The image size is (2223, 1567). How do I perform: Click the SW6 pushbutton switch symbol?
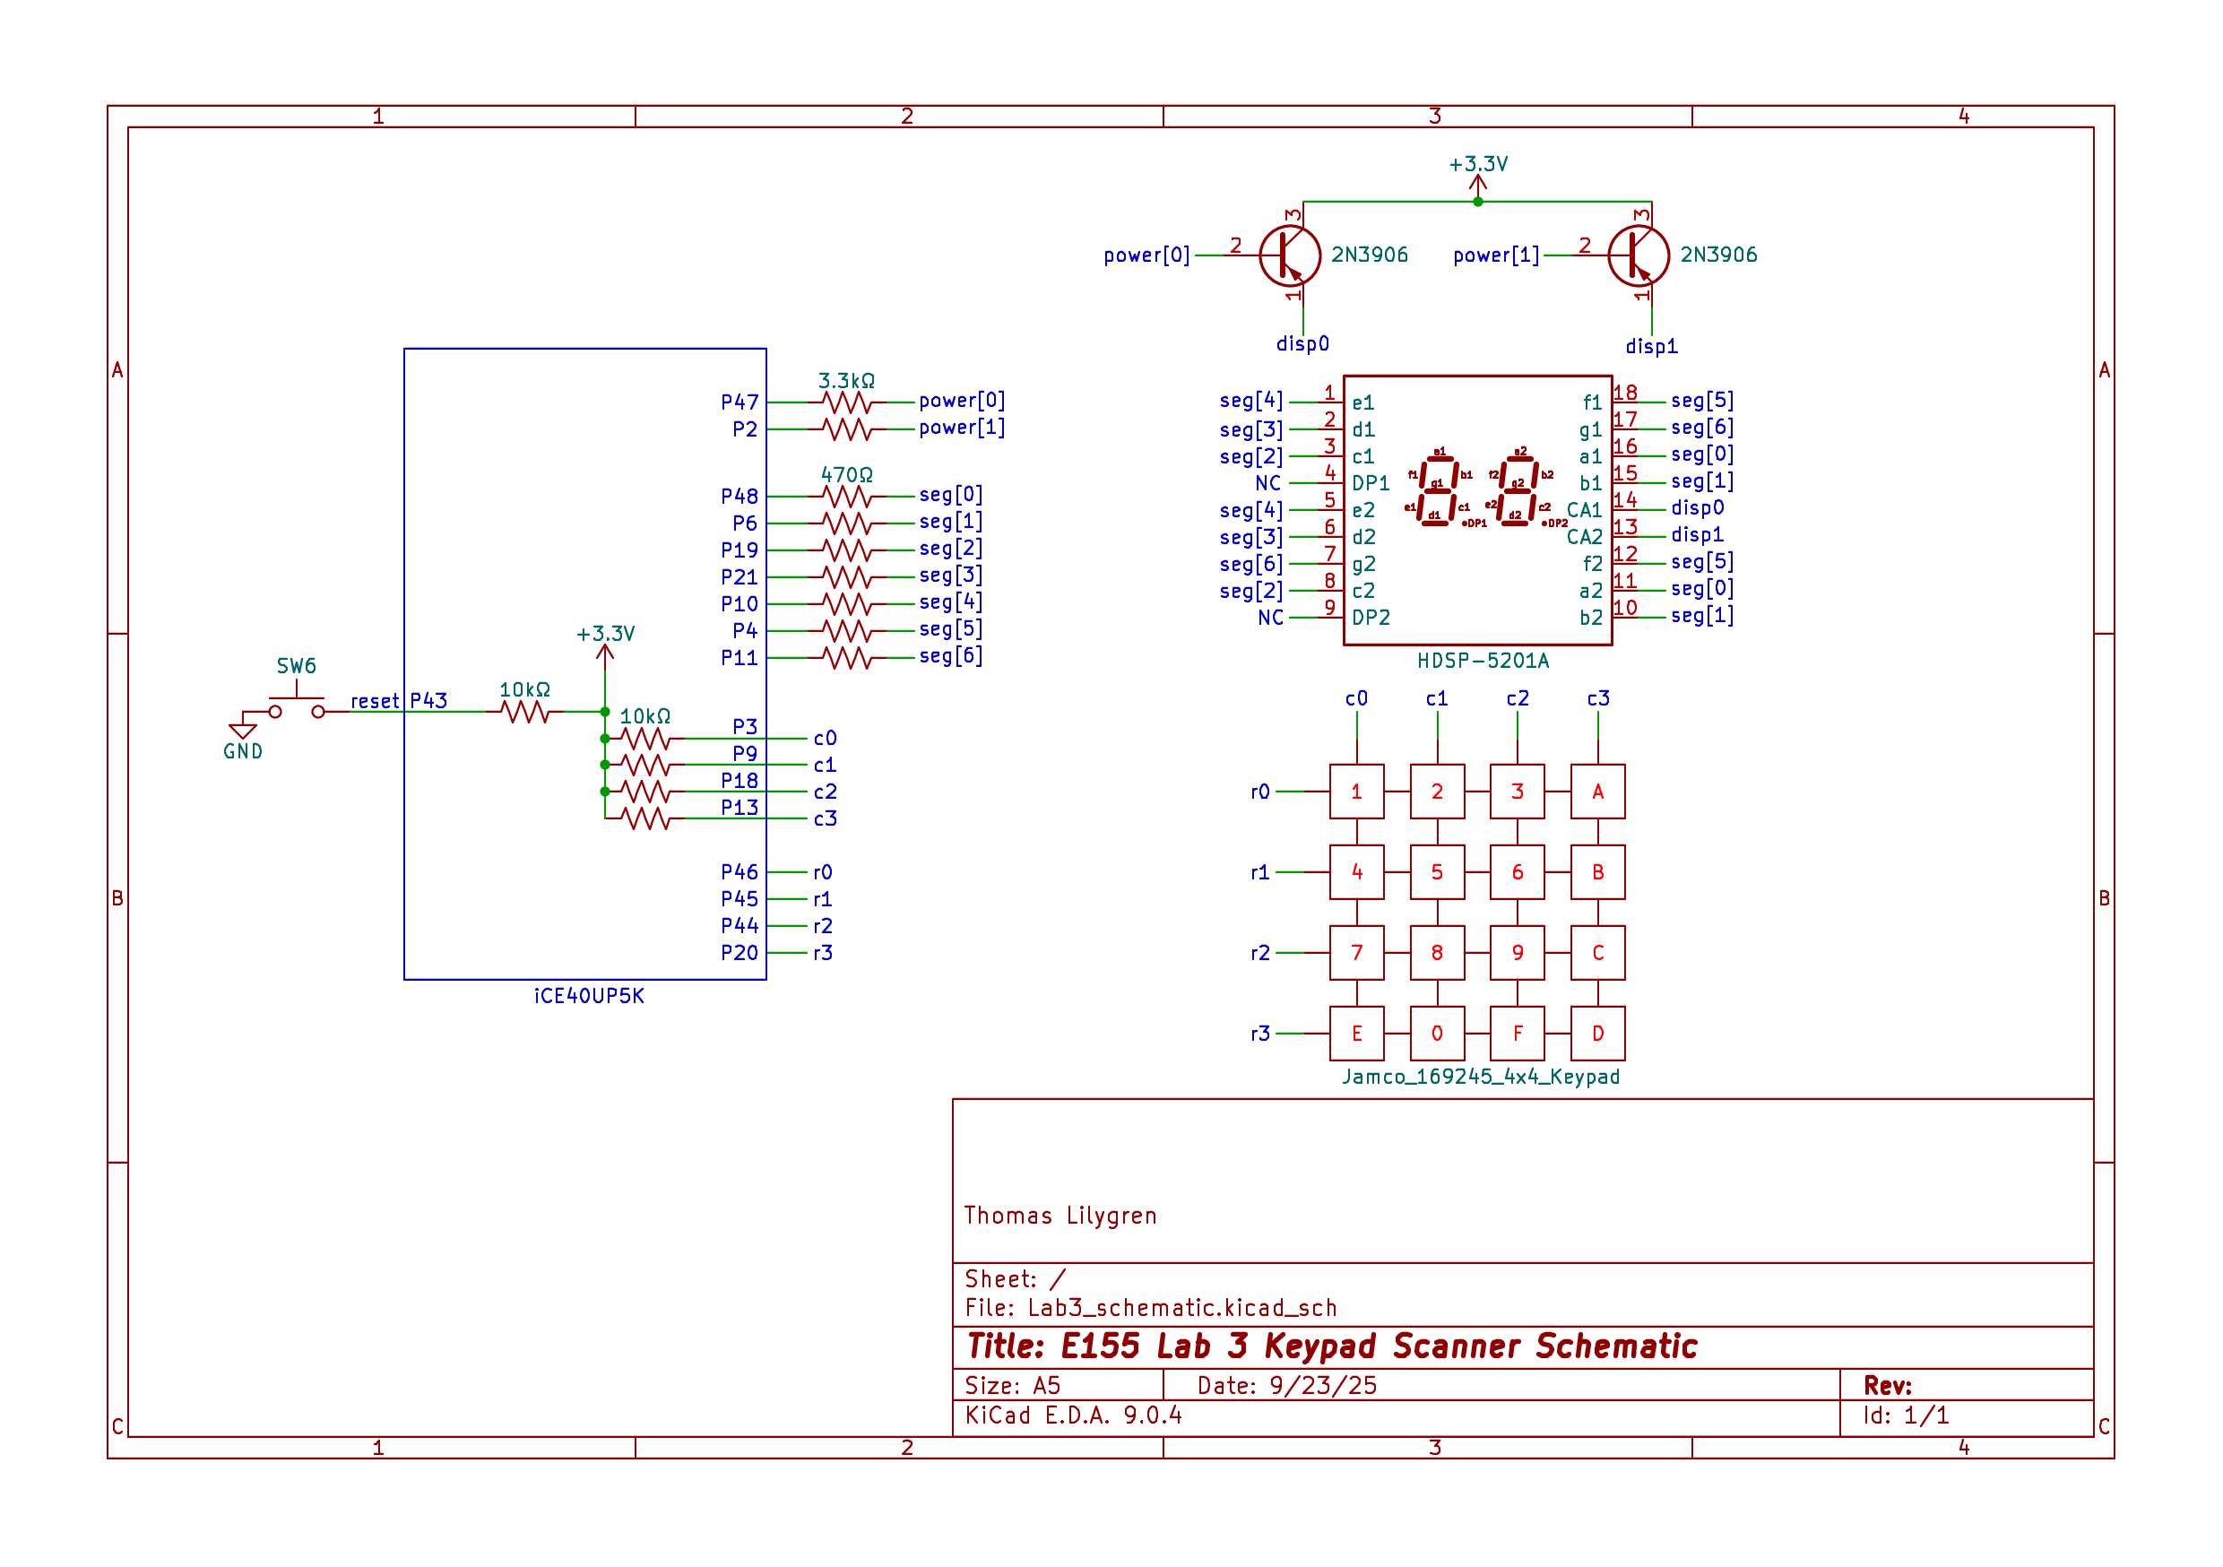297,709
